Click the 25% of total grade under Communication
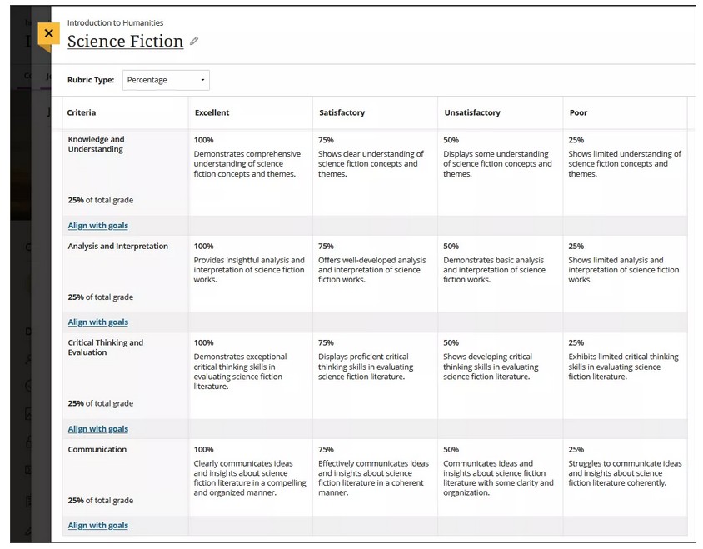703x549 pixels. tap(101, 501)
